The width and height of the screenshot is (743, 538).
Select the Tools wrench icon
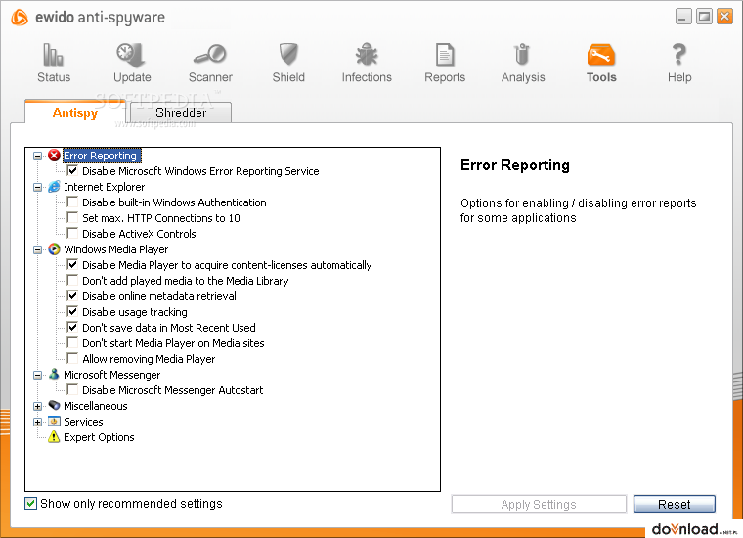[601, 55]
